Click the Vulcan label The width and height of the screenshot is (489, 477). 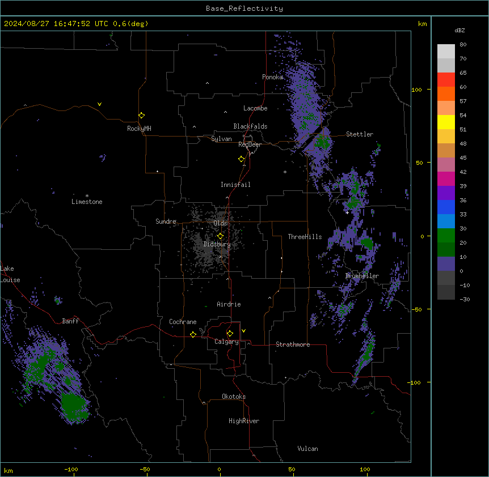click(308, 449)
